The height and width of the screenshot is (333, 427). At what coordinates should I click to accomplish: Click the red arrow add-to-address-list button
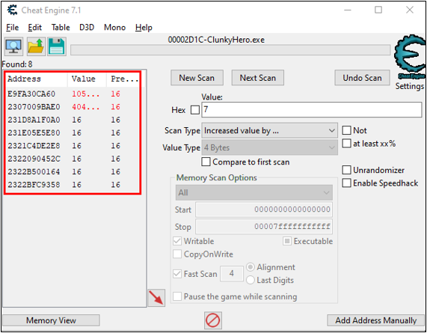(x=156, y=298)
